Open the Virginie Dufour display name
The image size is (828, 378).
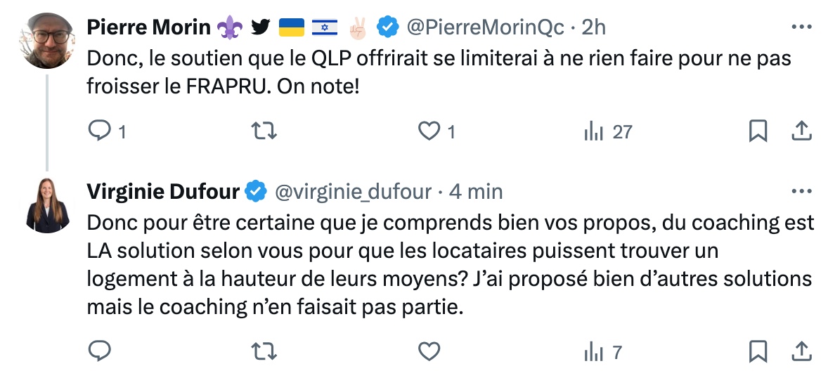(163, 191)
